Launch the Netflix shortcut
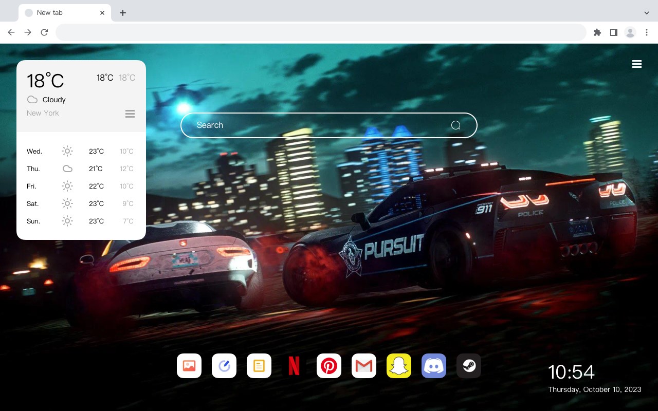 [x=294, y=366]
